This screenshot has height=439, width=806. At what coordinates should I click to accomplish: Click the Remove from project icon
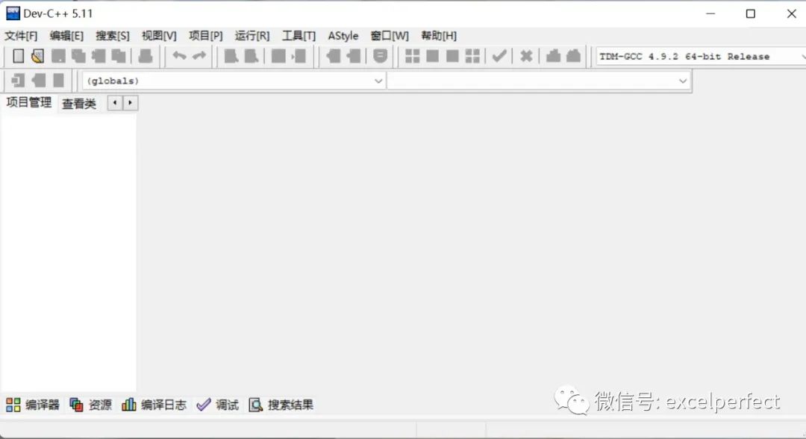coord(353,56)
